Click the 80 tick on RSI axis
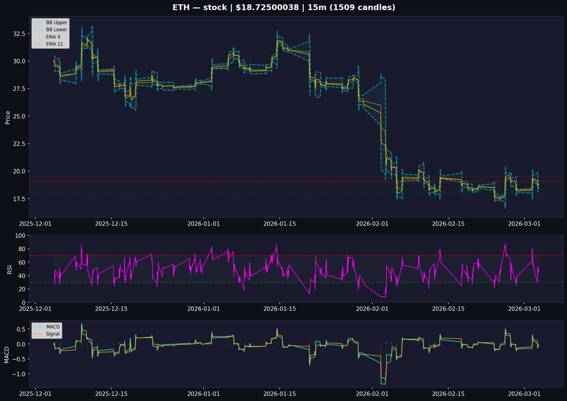 pyautogui.click(x=22, y=249)
